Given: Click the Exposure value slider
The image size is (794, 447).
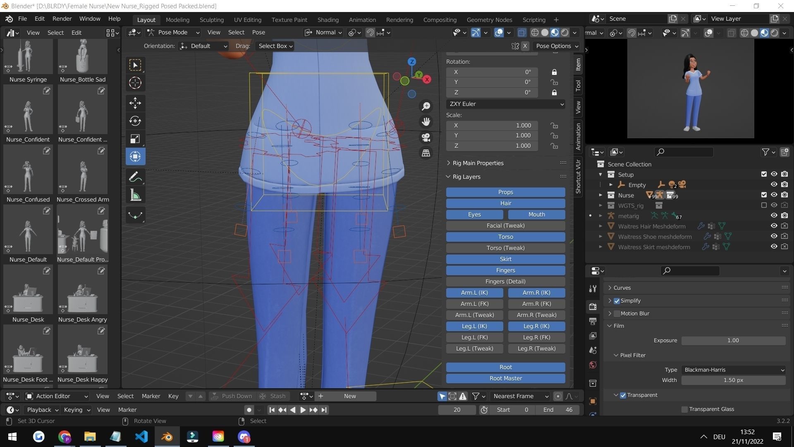Looking at the screenshot, I should tap(733, 340).
